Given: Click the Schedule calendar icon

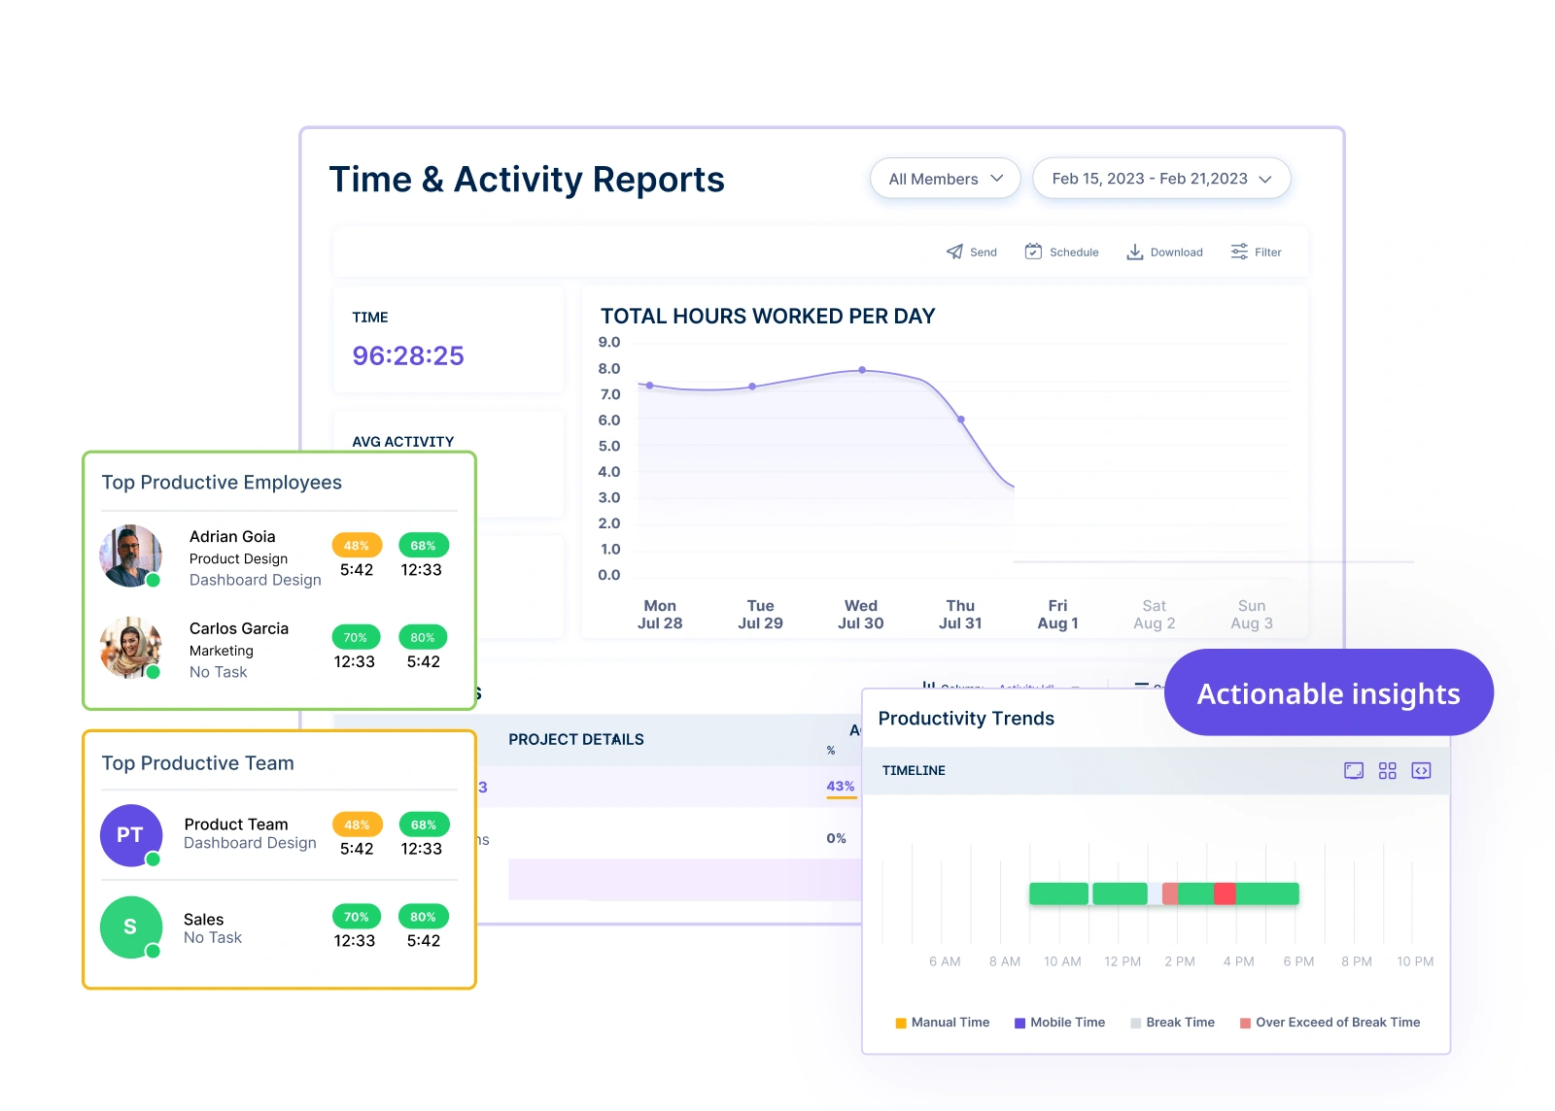Looking at the screenshot, I should click(x=1033, y=252).
